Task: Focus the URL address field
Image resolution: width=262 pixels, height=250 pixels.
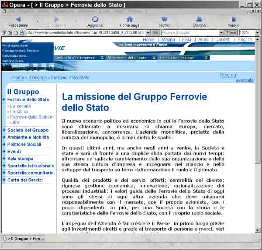Action: click(x=86, y=32)
